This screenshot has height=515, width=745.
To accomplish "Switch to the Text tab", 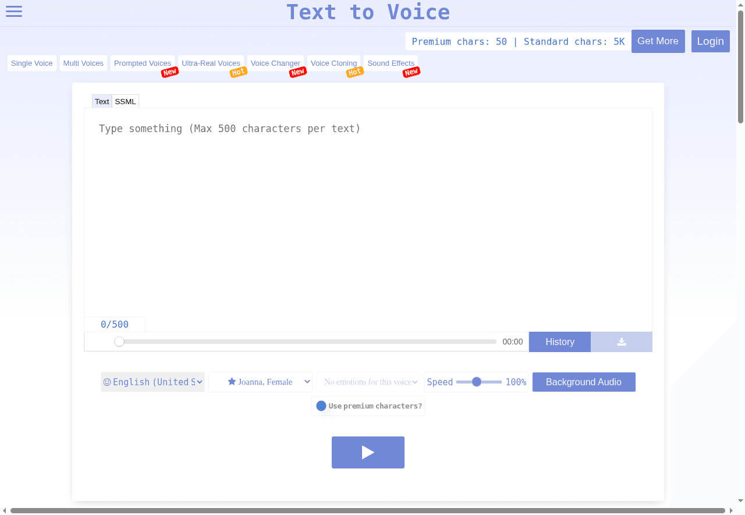I will click(102, 101).
